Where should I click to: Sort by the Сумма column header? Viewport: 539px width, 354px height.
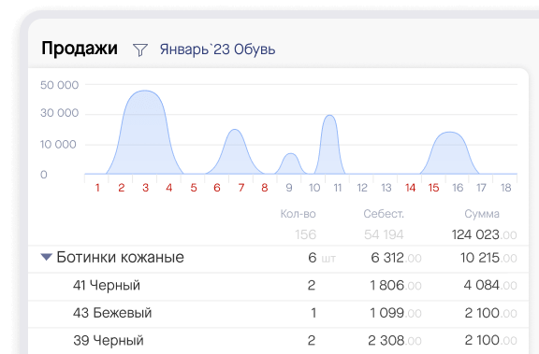(482, 214)
